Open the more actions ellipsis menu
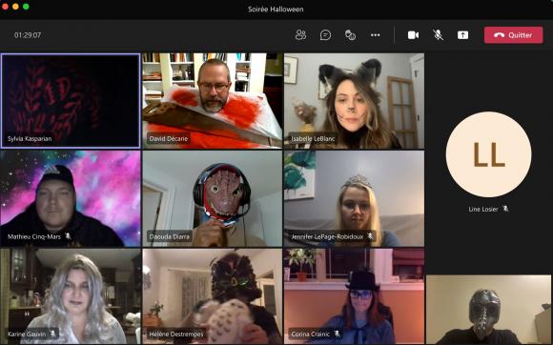This screenshot has height=345, width=553. point(376,35)
